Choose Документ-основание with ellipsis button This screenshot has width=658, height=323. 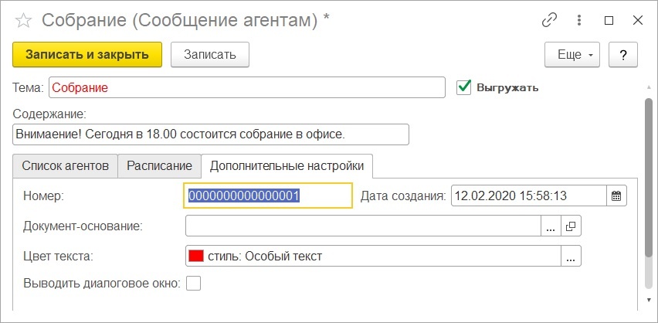[551, 226]
